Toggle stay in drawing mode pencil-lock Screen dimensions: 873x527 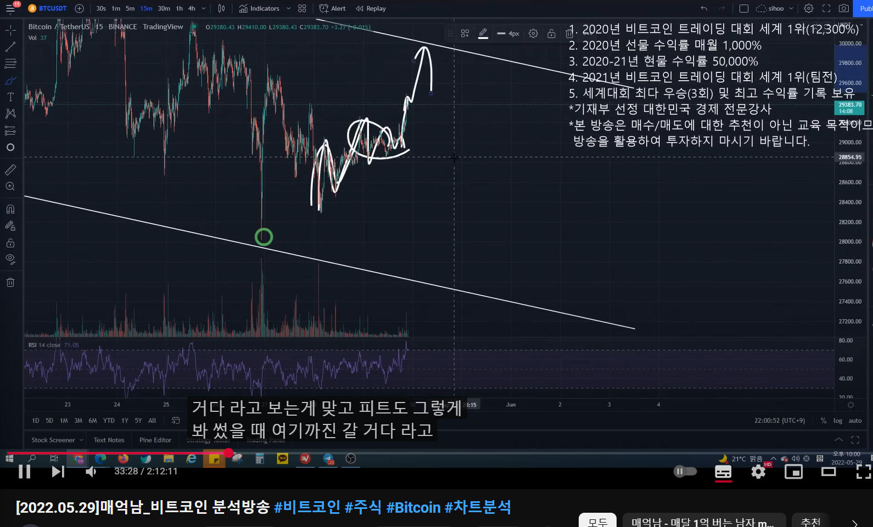coord(10,226)
